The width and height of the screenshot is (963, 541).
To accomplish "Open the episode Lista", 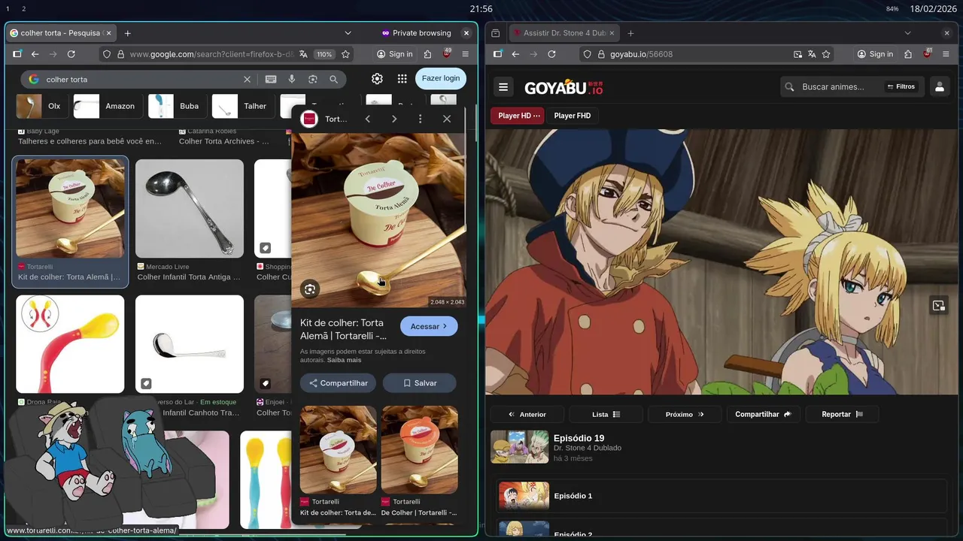I will click(x=606, y=414).
